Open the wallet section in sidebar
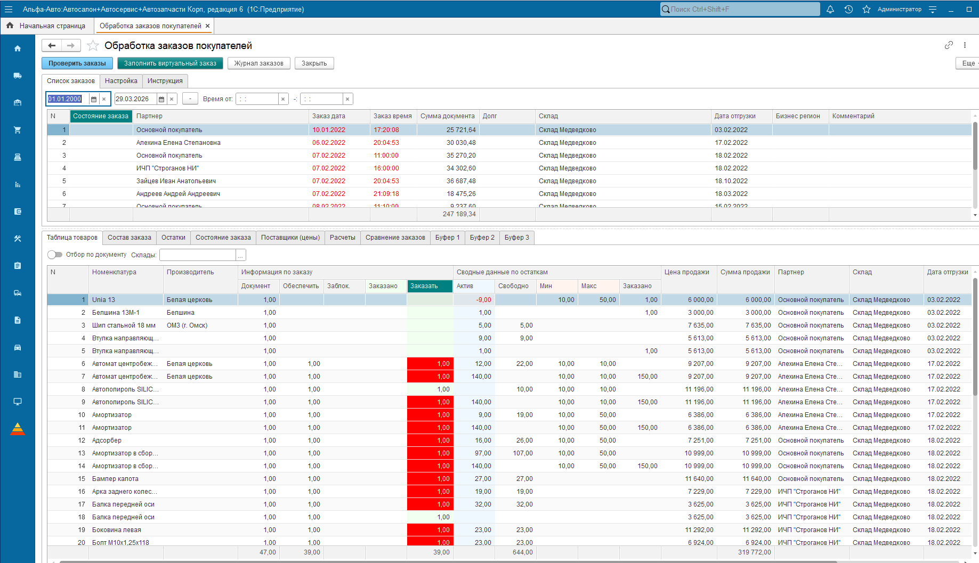Viewport: 979px width, 563px height. pyautogui.click(x=18, y=211)
